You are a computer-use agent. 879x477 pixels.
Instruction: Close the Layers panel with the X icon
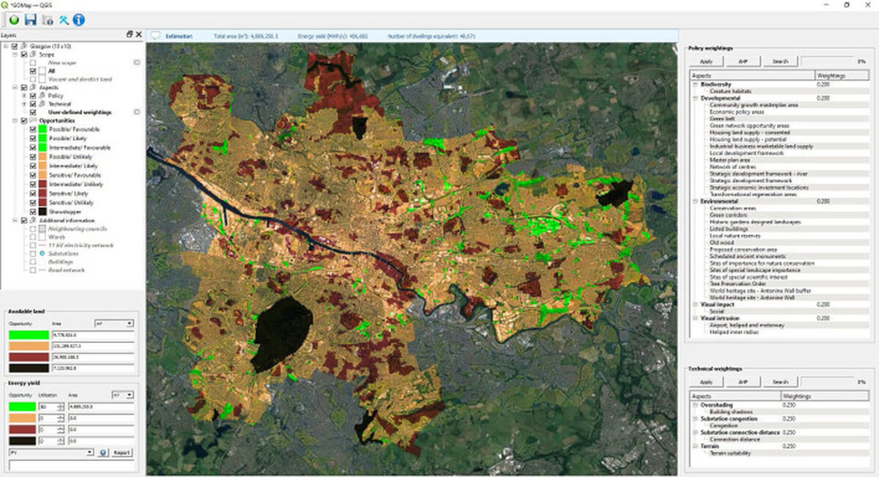click(138, 34)
